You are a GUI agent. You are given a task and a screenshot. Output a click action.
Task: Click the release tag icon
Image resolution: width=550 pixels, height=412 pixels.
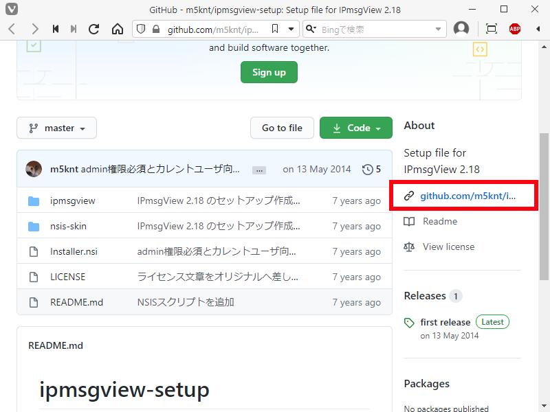[x=409, y=323]
